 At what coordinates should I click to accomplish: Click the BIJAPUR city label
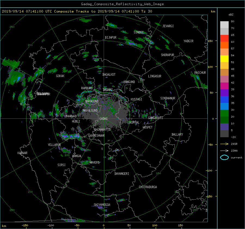[x=111, y=38]
